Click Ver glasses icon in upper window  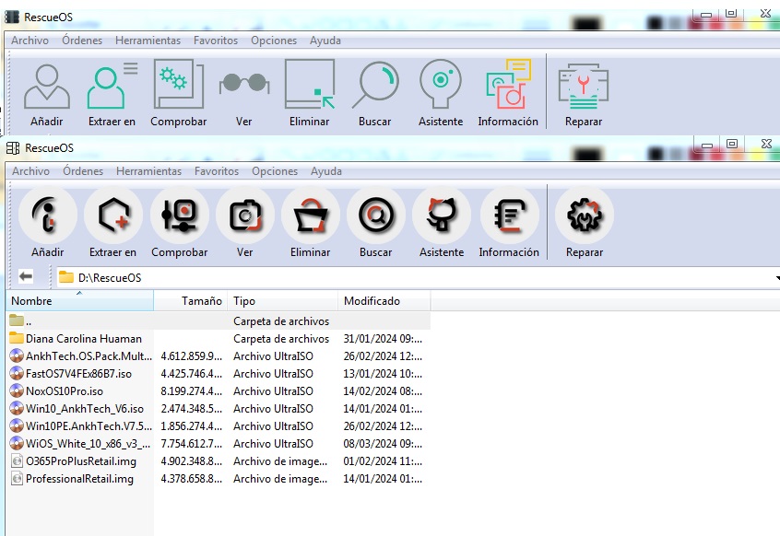(x=244, y=83)
